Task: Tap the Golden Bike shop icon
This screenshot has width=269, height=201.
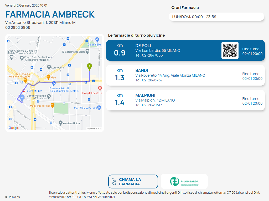Action: point(97,40)
